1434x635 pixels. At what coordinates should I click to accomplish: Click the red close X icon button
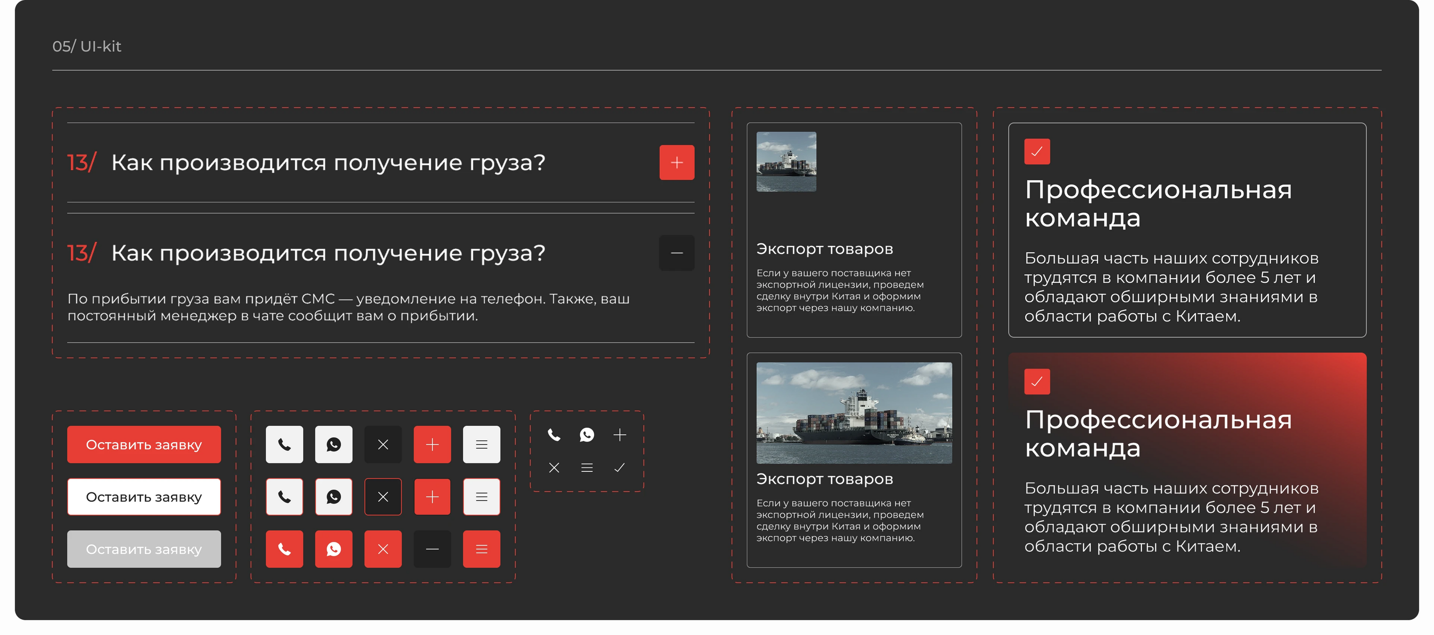382,549
